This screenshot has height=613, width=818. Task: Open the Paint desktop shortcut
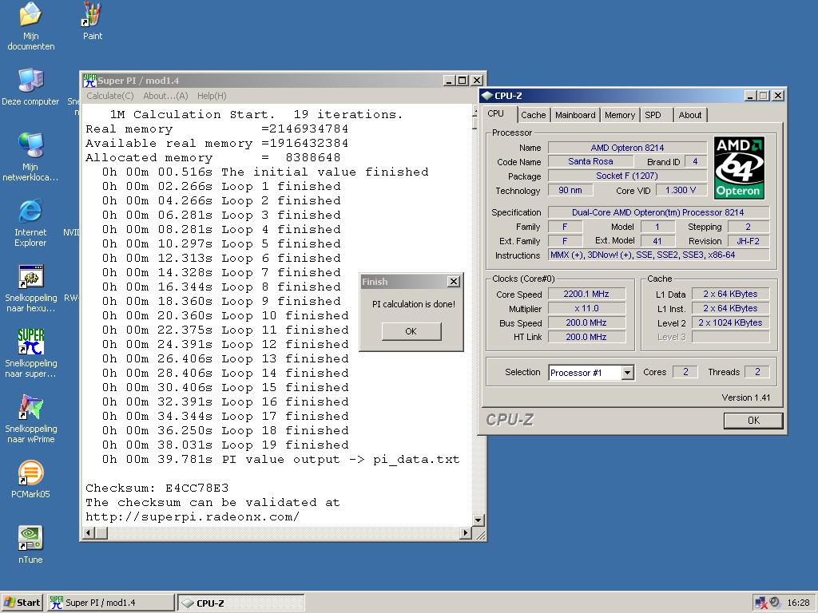pos(93,22)
